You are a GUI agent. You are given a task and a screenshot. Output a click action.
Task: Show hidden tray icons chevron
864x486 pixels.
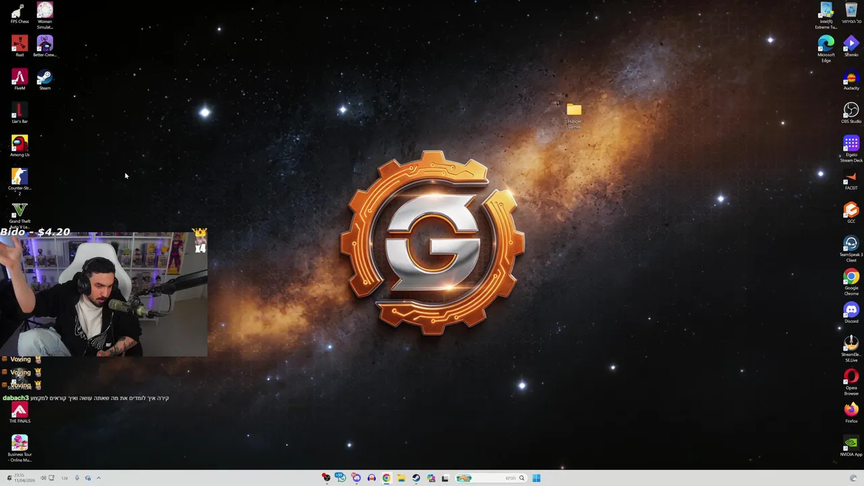[99, 478]
